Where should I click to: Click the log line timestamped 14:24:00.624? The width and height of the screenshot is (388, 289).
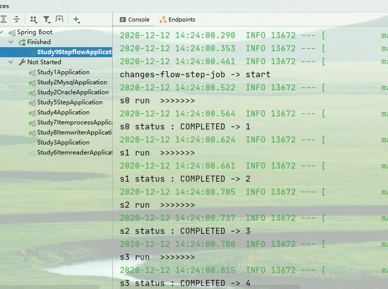coord(254,140)
